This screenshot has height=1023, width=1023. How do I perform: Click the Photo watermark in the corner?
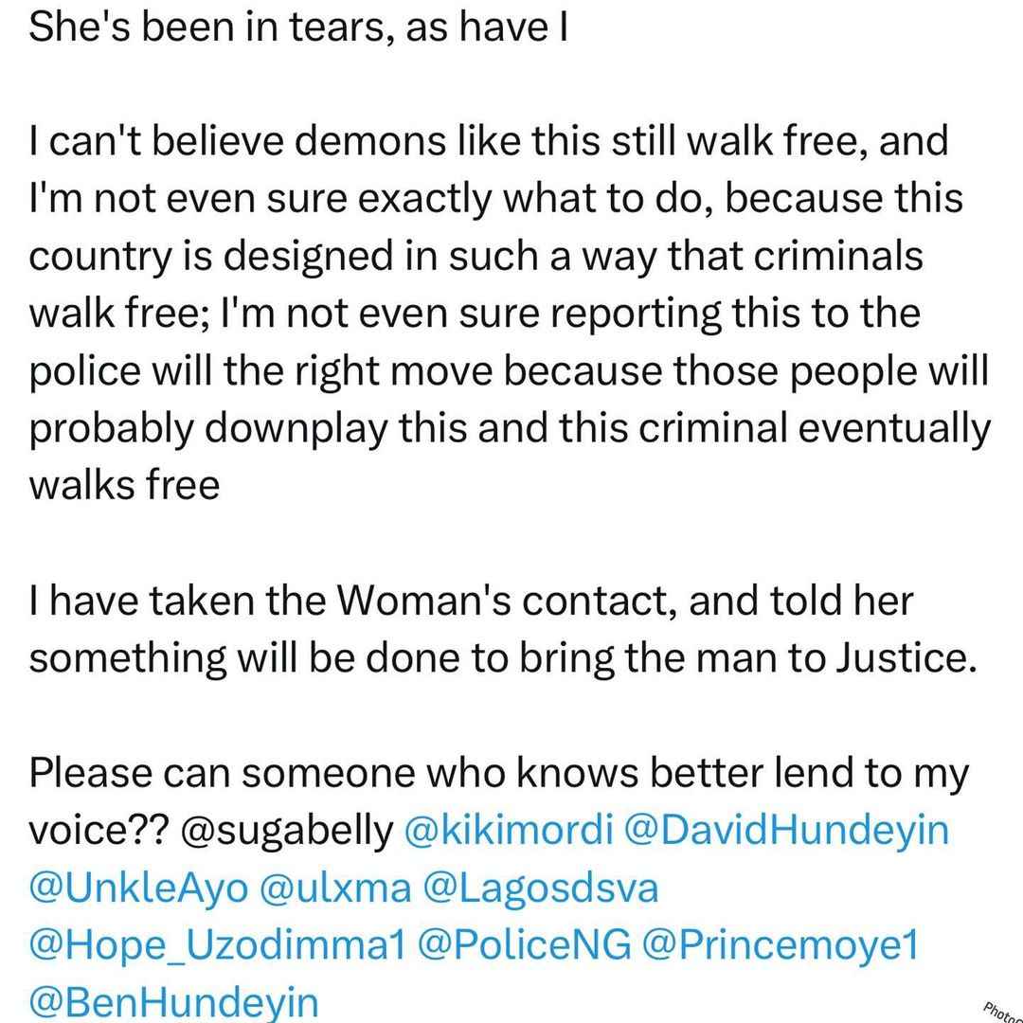[1003, 1013]
